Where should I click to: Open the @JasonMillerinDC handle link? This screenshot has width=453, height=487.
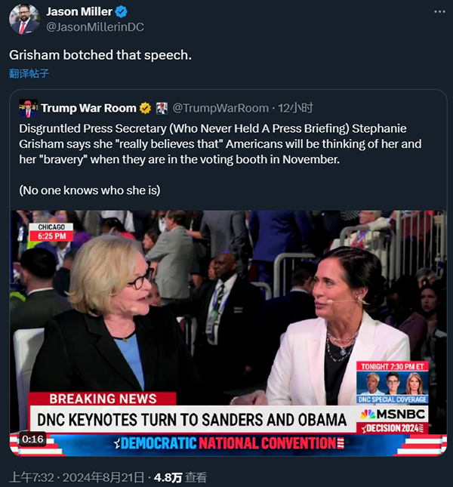(x=95, y=27)
